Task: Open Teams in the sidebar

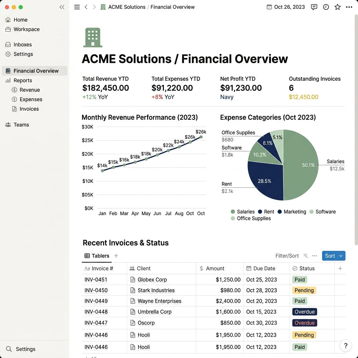Action: pos(17,125)
